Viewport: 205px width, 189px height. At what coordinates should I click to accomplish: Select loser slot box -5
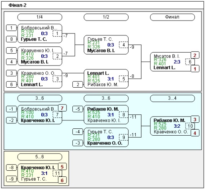[x=78, y=109]
